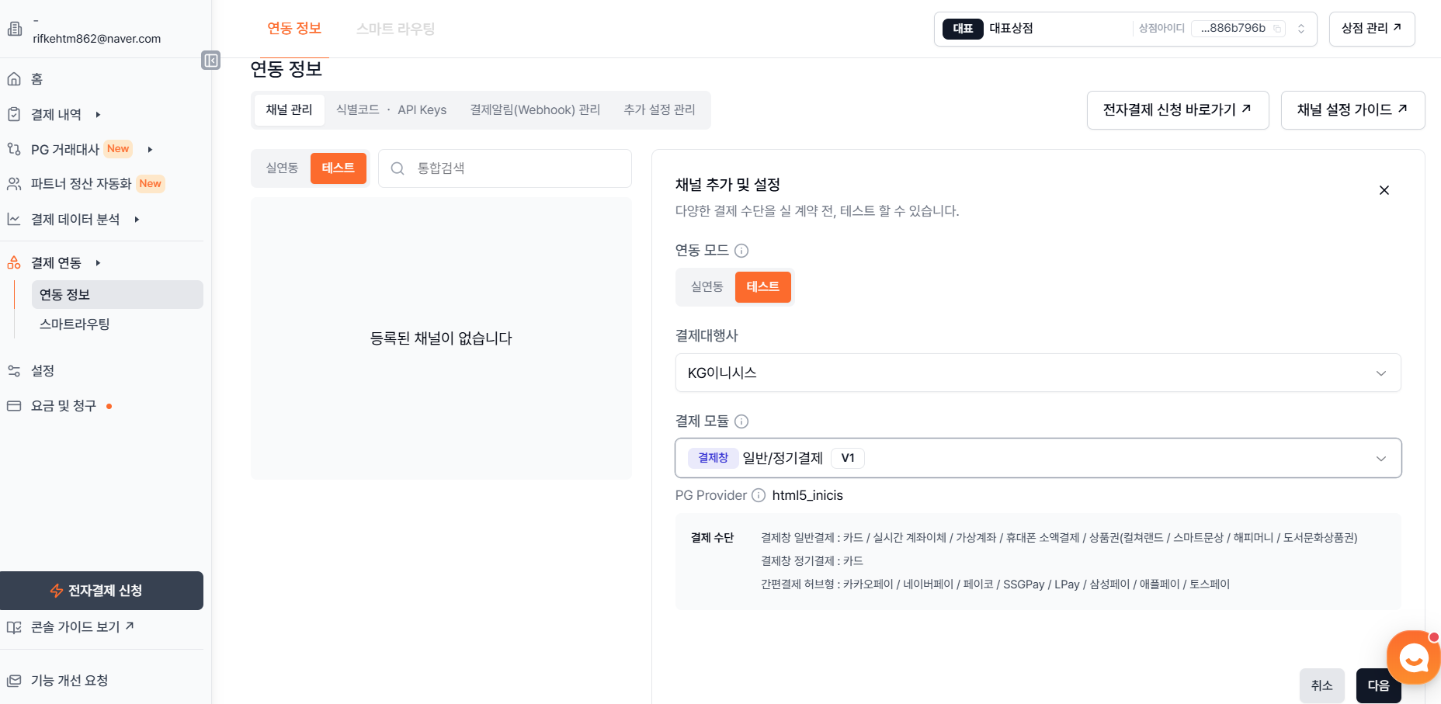Click the rifkehtm862@naver.com account label

pos(97,39)
